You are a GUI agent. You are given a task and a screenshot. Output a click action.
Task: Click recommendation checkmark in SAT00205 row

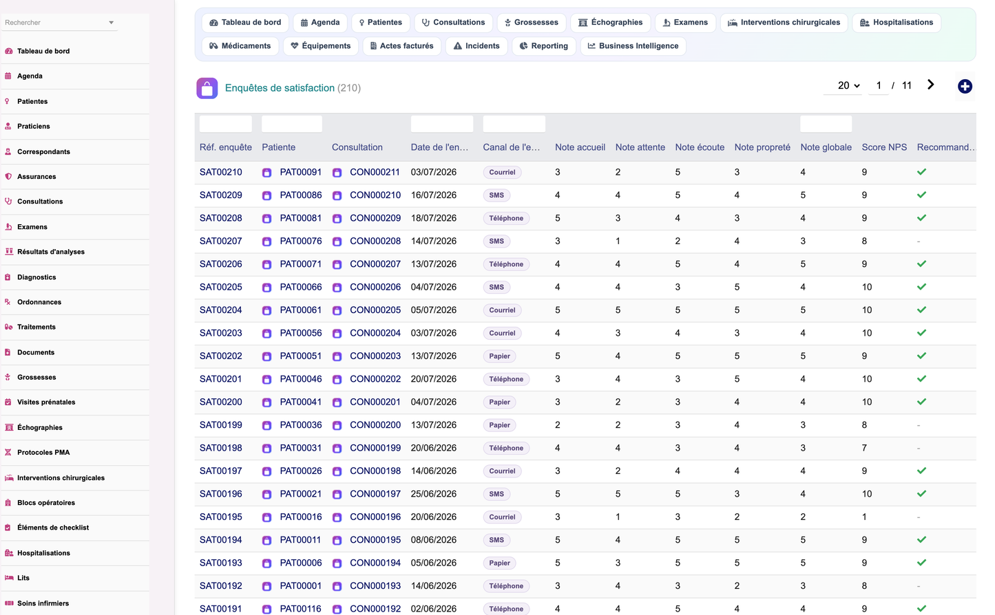921,287
